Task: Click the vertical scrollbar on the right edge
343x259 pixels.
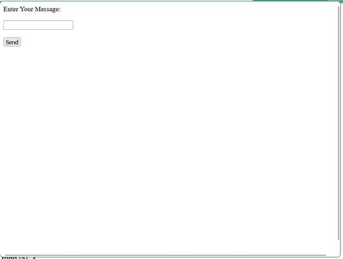Action: [339, 123]
